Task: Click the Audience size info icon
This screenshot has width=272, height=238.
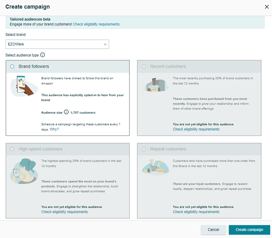Action: [66, 112]
